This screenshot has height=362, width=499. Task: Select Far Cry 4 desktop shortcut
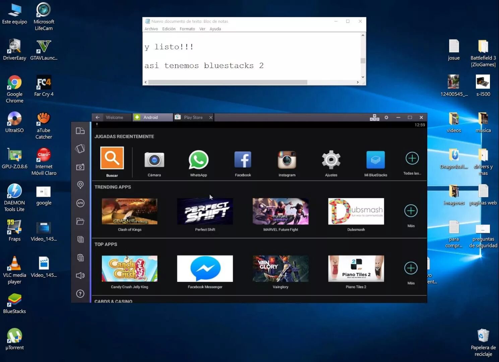44,86
